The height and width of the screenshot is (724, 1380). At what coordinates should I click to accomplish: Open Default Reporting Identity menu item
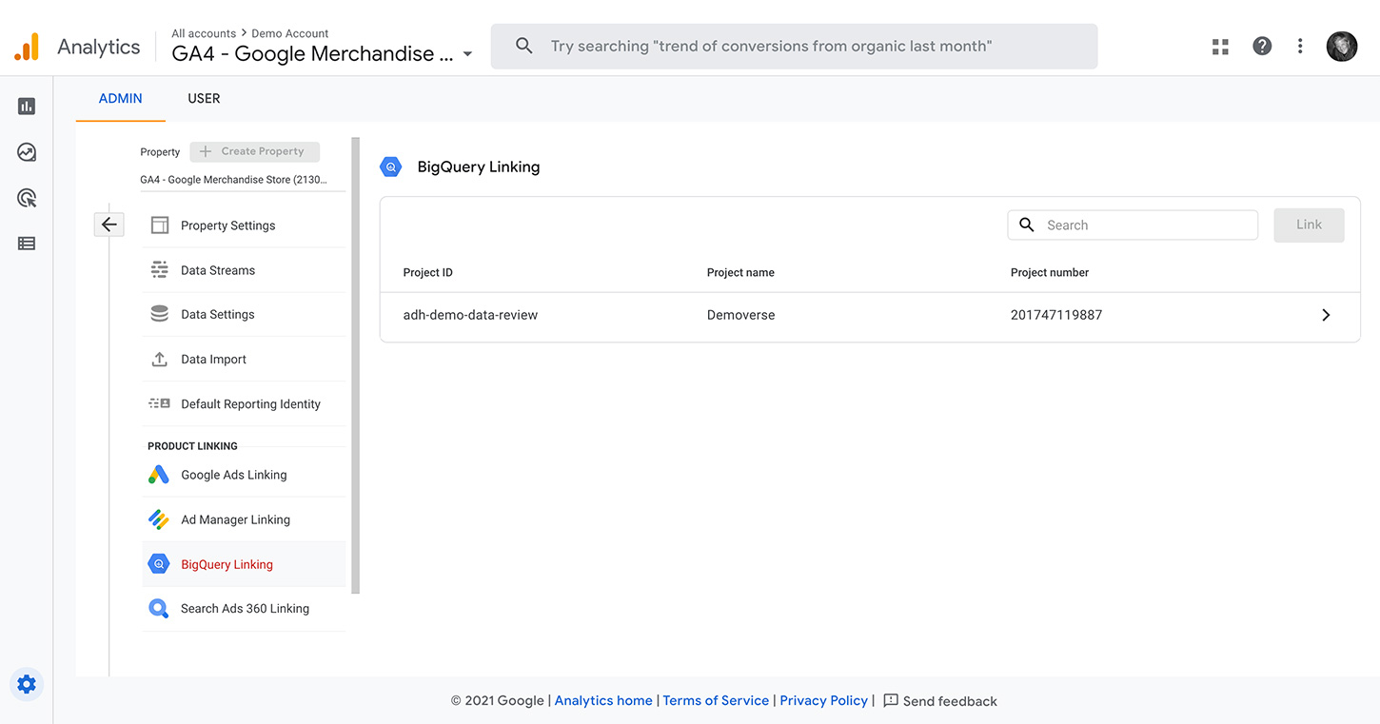[244, 404]
